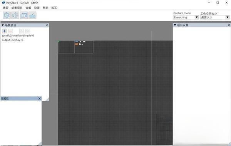231x146 pixels.
Task: Close the 场景项目 panel
Action: (x=47, y=25)
